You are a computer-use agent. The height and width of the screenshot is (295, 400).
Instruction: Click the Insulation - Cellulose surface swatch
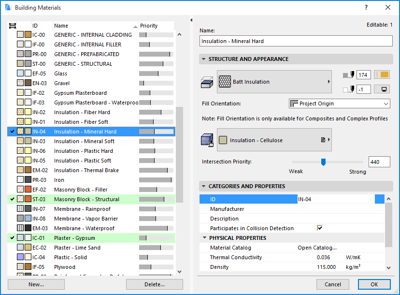[223, 140]
